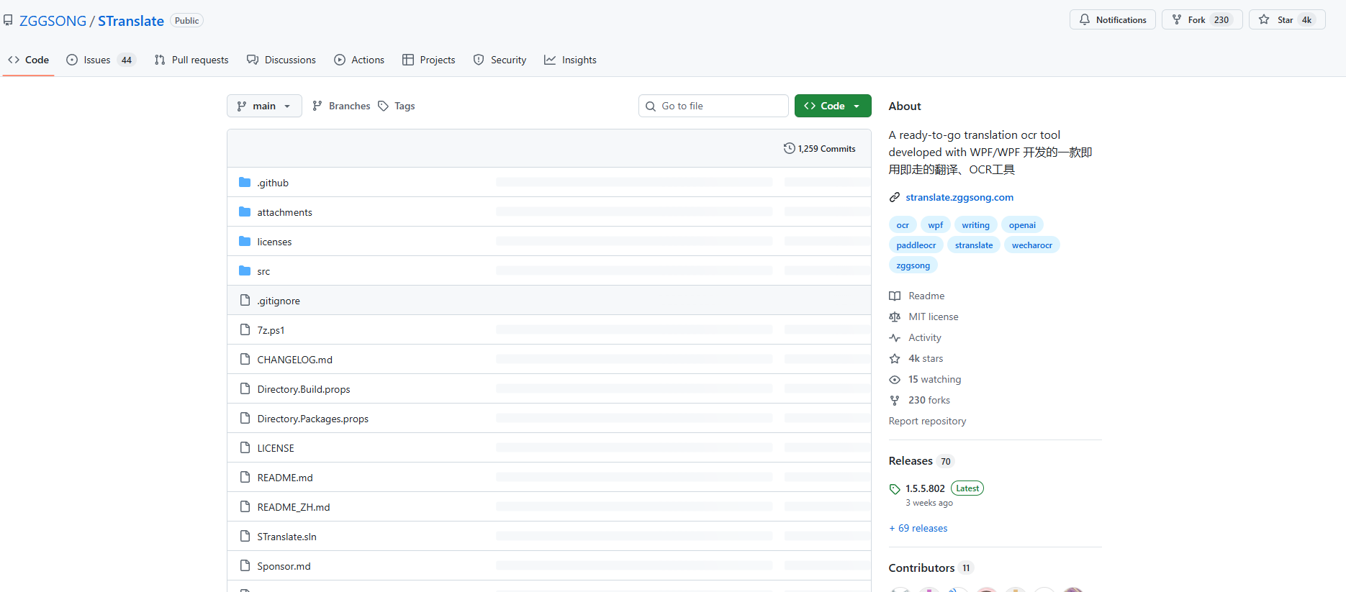Expand the main branch dropdown

264,106
